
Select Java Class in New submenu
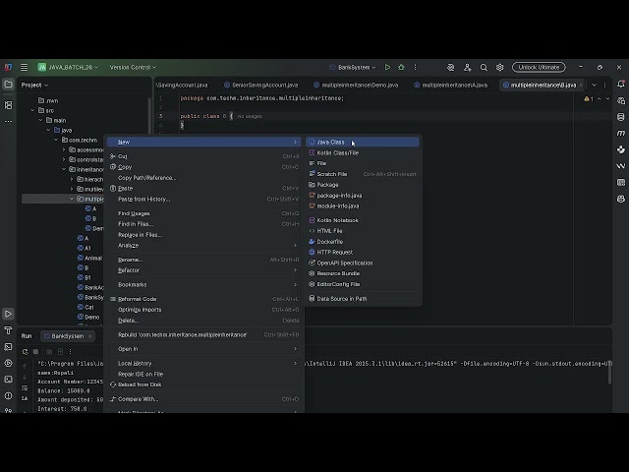(x=363, y=142)
